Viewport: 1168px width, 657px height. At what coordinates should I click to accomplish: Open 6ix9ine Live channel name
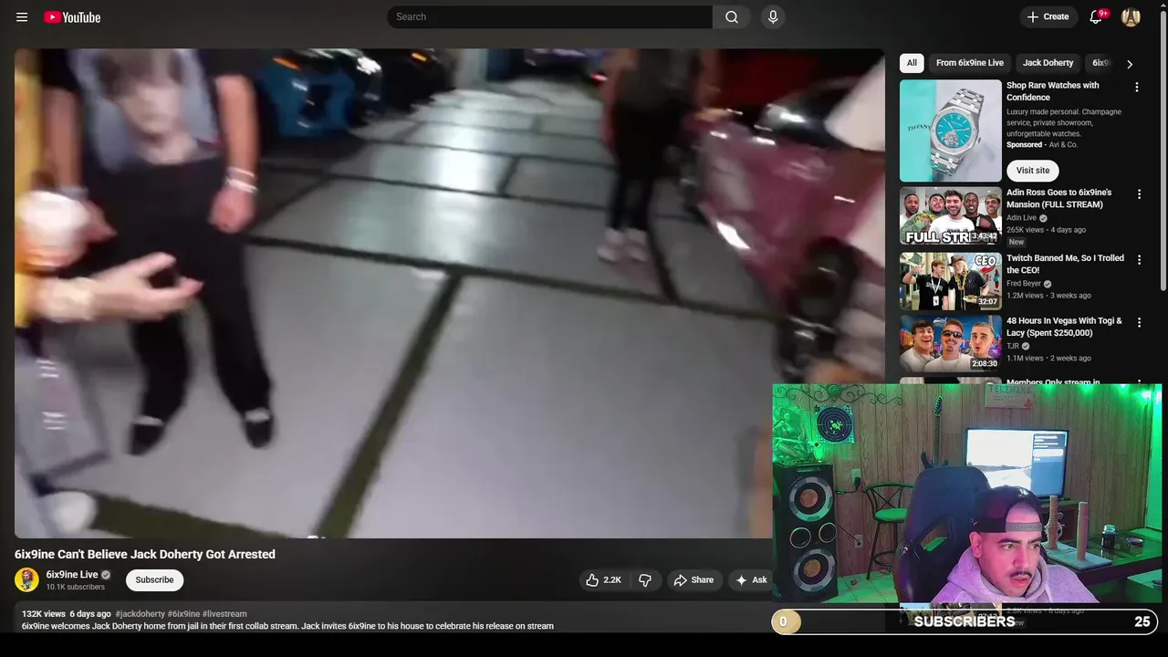[72, 575]
